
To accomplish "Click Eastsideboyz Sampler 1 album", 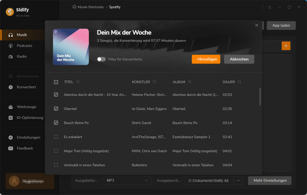I will click(x=191, y=137).
